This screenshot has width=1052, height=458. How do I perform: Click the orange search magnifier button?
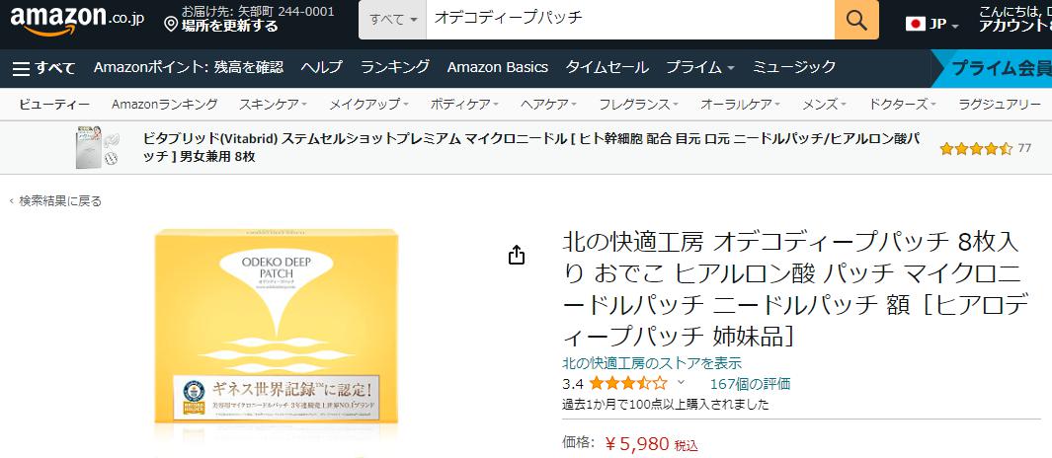click(x=856, y=20)
